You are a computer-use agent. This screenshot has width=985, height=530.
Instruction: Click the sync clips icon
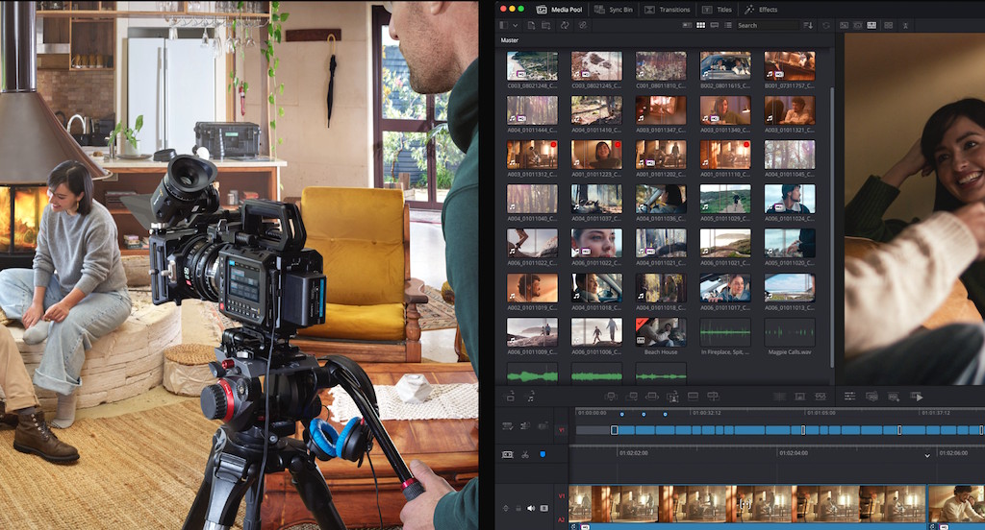point(565,25)
